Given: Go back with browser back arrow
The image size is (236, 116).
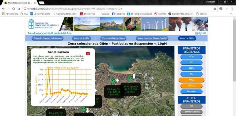Looking at the screenshot, I should [3, 9].
